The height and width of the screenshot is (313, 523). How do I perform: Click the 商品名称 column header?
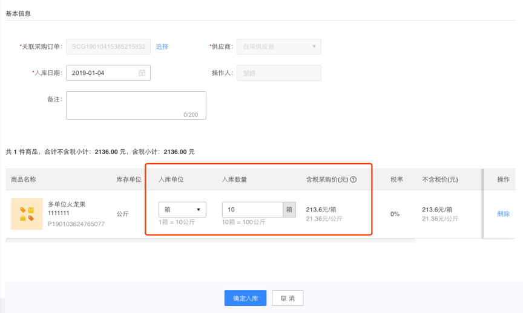tap(24, 179)
